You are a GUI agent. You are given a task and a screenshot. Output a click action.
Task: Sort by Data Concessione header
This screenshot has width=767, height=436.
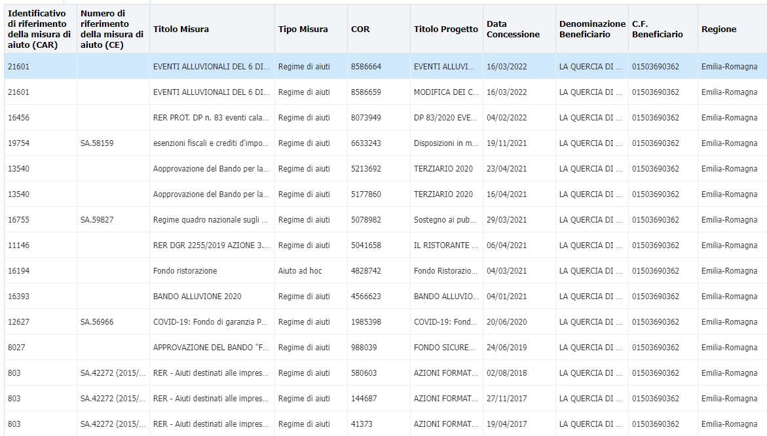coord(514,29)
